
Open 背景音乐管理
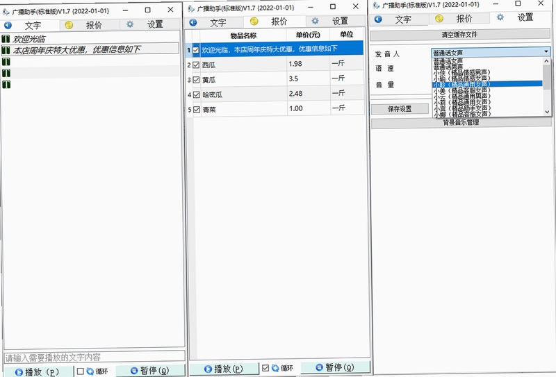(461, 123)
